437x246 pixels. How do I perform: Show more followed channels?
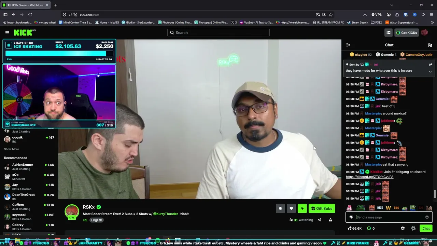click(x=12, y=149)
